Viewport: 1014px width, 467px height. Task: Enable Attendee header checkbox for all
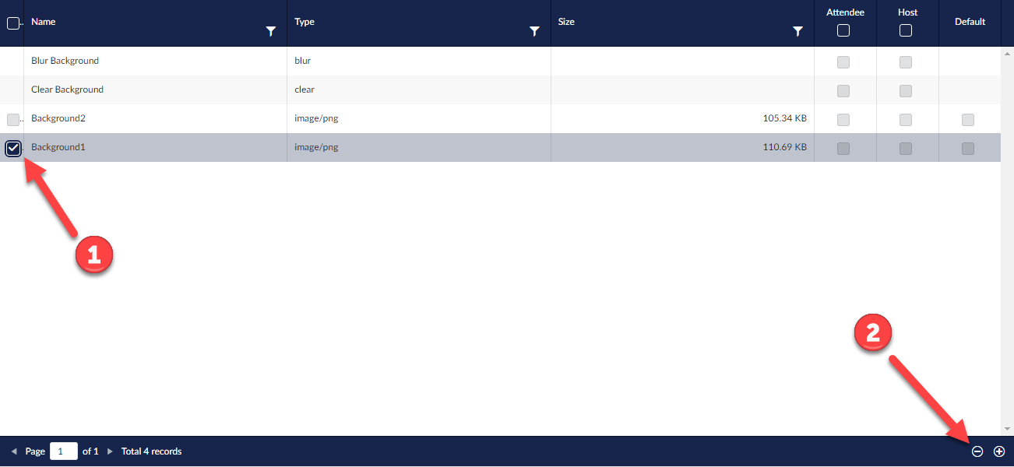[x=843, y=31]
